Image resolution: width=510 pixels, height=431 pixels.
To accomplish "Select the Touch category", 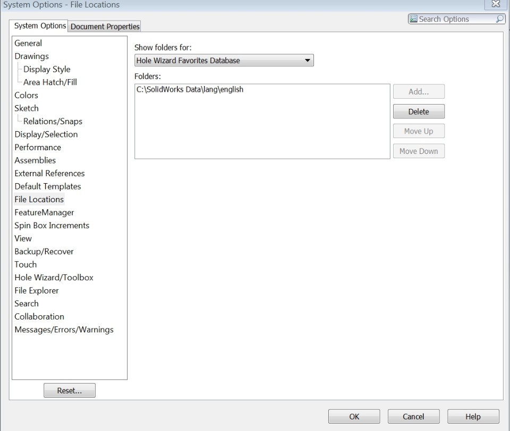I will point(25,264).
